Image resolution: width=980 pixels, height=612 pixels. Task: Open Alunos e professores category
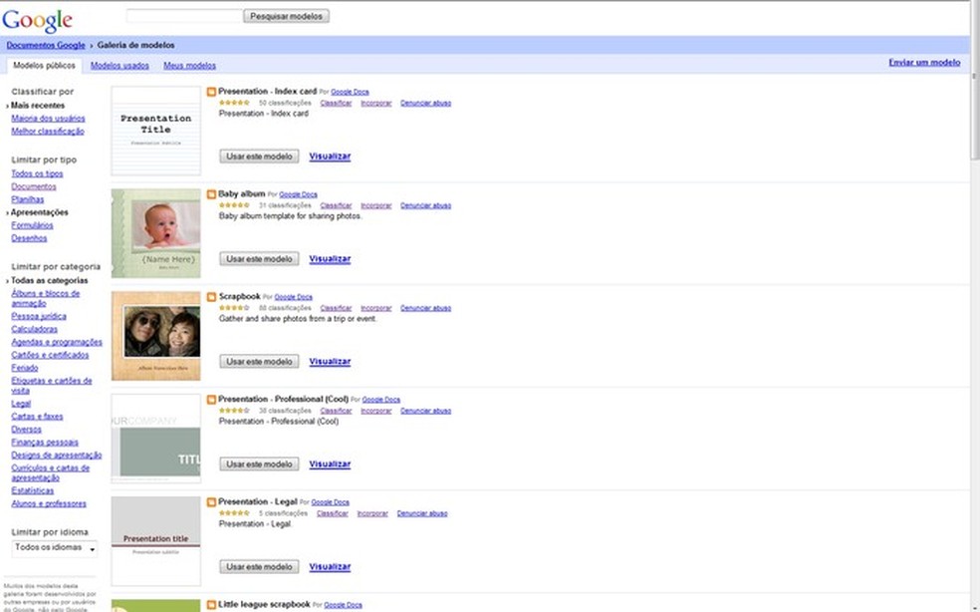click(x=49, y=503)
